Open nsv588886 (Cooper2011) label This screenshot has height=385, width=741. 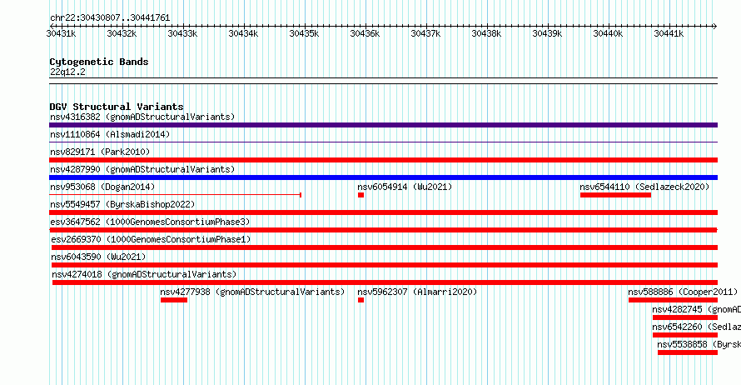pyautogui.click(x=683, y=292)
